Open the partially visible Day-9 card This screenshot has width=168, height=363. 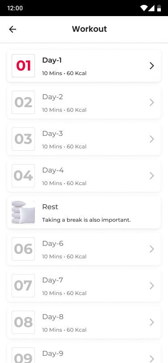pyautogui.click(x=84, y=353)
